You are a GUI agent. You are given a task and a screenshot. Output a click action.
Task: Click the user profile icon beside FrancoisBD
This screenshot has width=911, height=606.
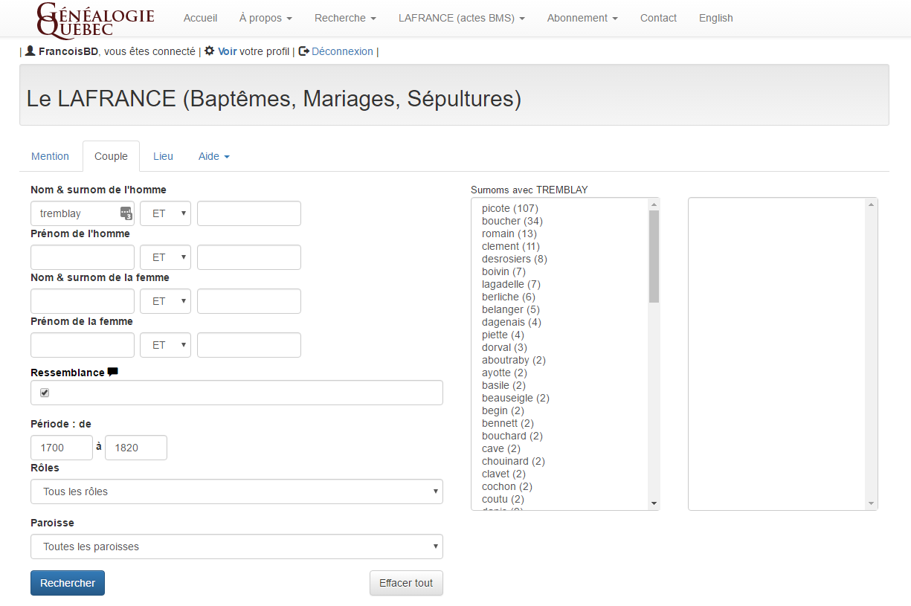(30, 51)
